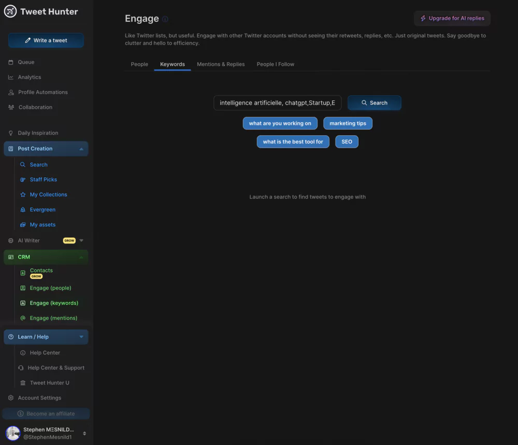The height and width of the screenshot is (445, 518).
Task: Click the Post Creation section icon
Action: click(x=11, y=149)
